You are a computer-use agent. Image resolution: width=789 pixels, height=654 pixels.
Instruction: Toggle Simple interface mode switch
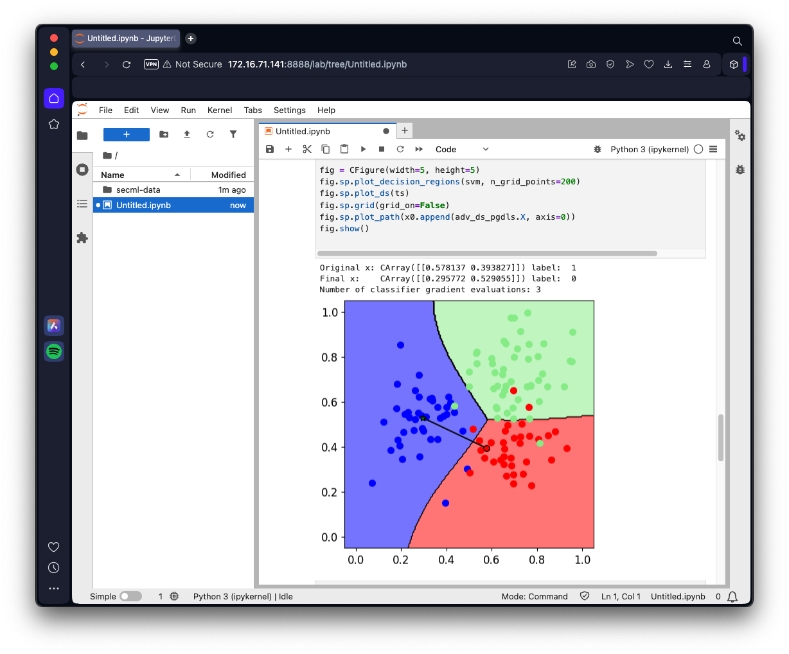[x=130, y=596]
